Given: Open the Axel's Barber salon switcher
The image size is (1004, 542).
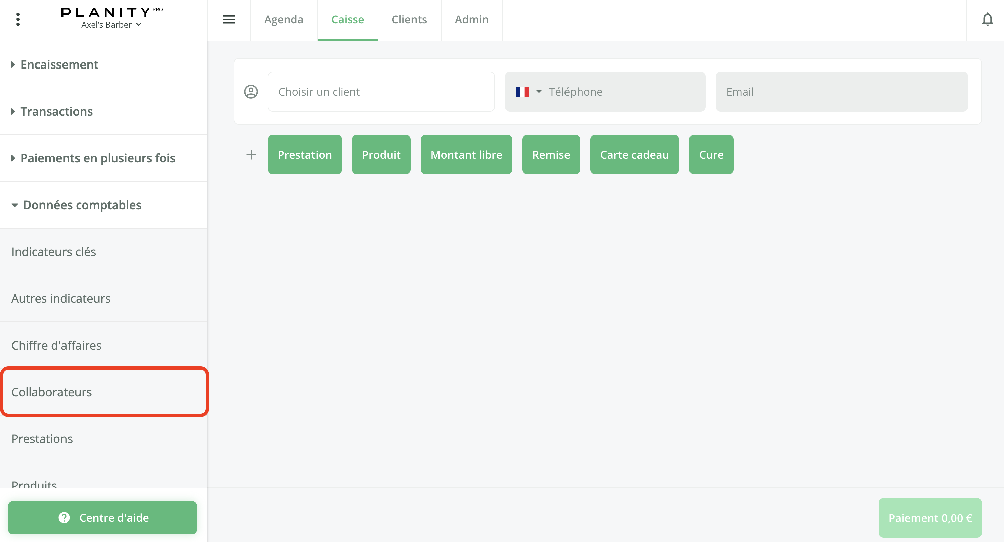Looking at the screenshot, I should point(111,24).
